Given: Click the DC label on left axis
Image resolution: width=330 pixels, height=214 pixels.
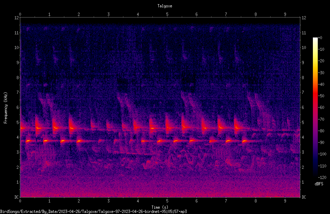Looking at the screenshot, I should (x=17, y=197).
